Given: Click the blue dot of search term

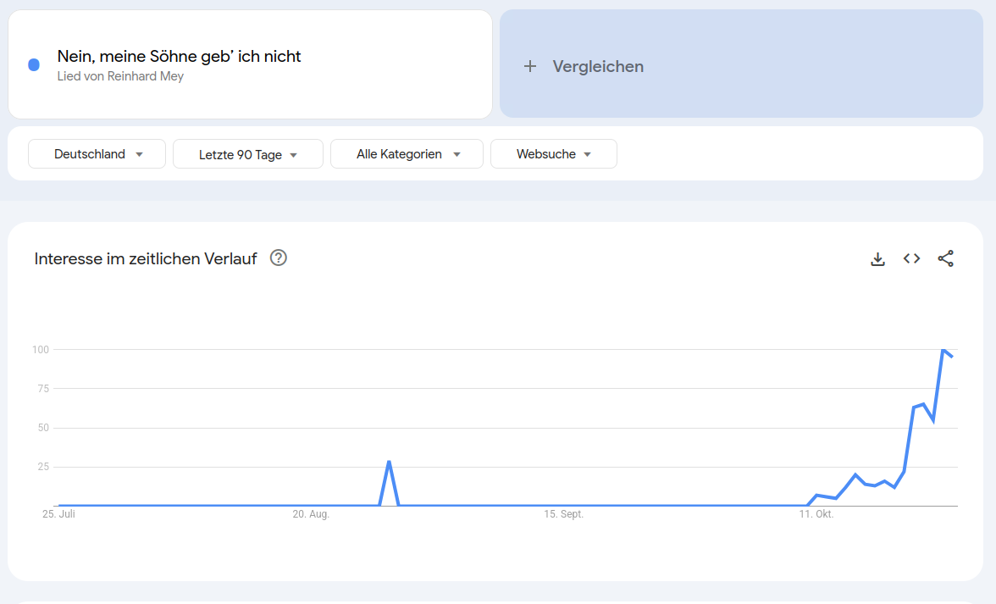Looking at the screenshot, I should click(34, 65).
